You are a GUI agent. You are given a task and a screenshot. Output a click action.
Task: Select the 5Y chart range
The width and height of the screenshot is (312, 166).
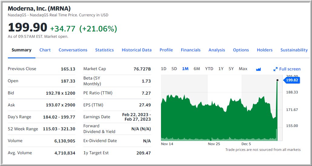pyautogui.click(x=231, y=69)
